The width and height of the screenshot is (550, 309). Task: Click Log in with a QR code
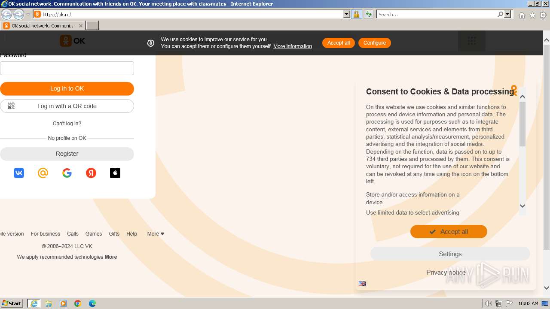(67, 106)
